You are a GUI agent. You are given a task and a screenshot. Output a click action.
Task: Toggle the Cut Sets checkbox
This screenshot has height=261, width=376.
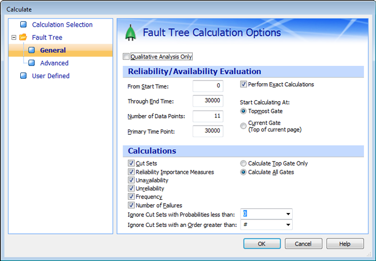(131, 164)
